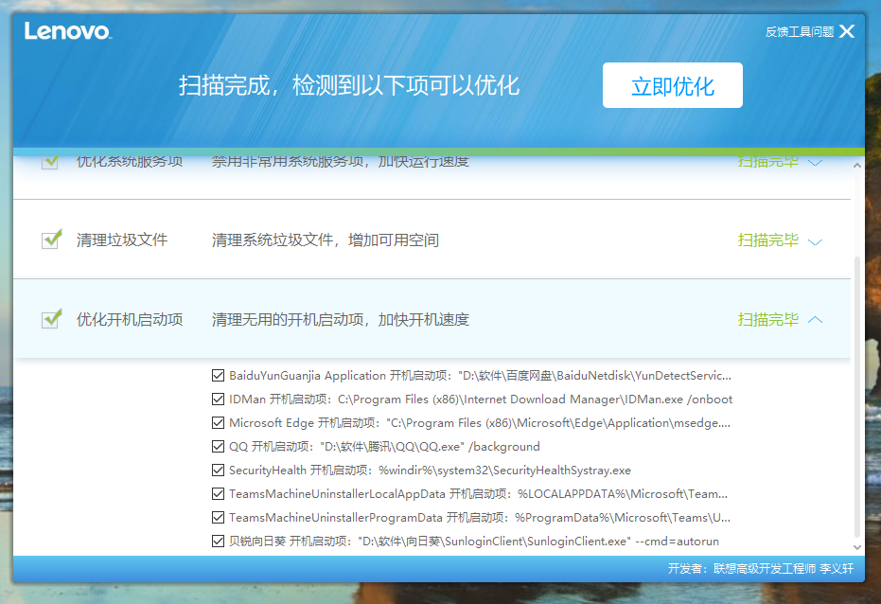Click the IDMan.exe /onboot path text
Screen dimensions: 881x604
pyautogui.click(x=535, y=399)
